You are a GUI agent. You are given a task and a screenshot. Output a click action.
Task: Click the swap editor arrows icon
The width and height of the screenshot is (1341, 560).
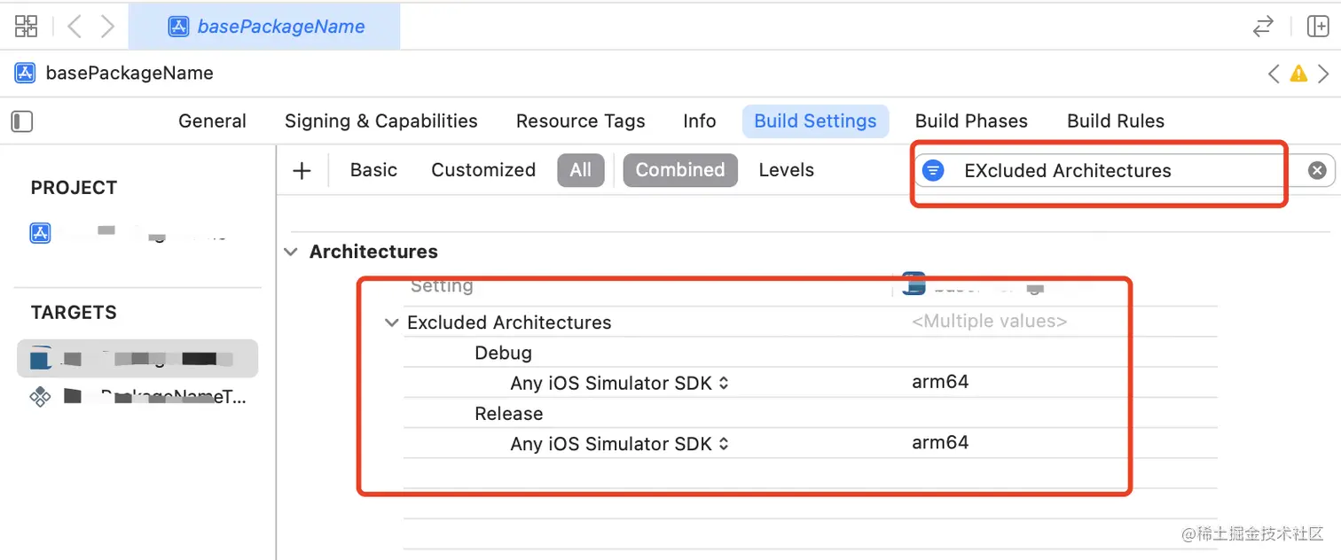1263,27
